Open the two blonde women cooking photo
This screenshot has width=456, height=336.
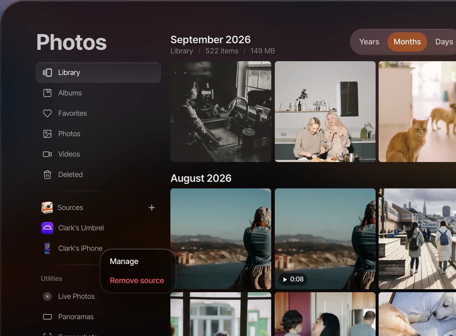point(325,112)
